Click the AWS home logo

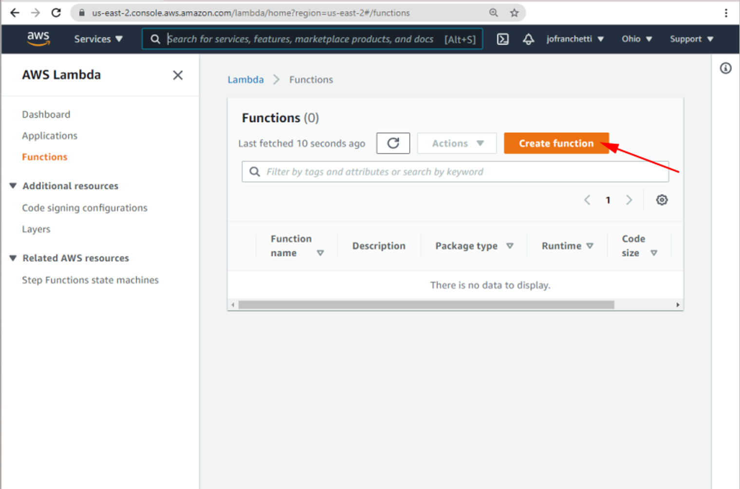[38, 38]
